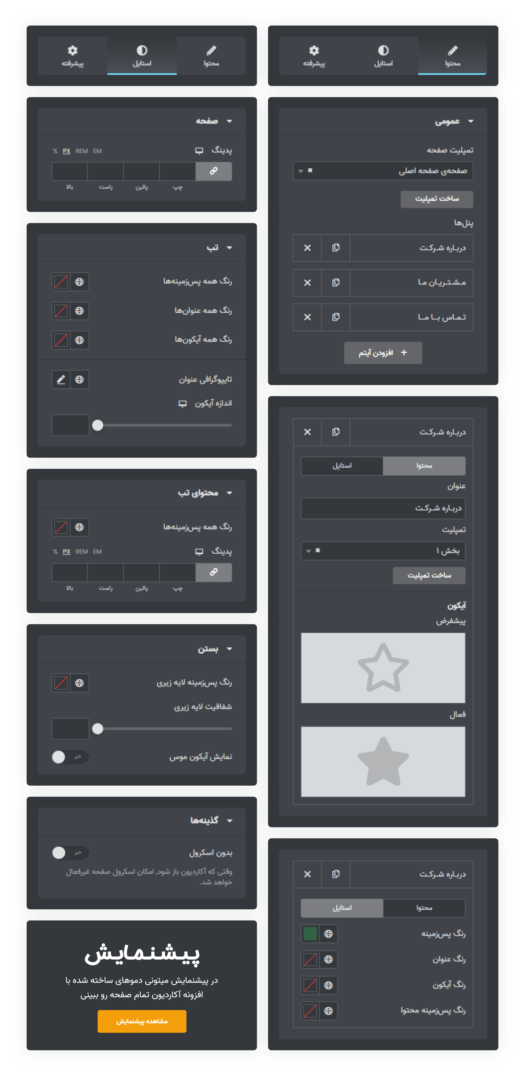Image resolution: width=525 pixels, height=1078 pixels.
Task: Click the عنوان text field containing درباره شرکت
Action: [x=383, y=508]
